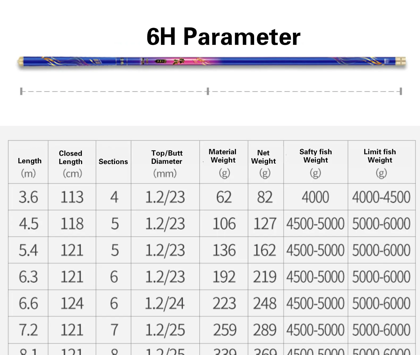420x355 pixels.
Task: Select the 118 closed length cell
Action: tap(72, 224)
